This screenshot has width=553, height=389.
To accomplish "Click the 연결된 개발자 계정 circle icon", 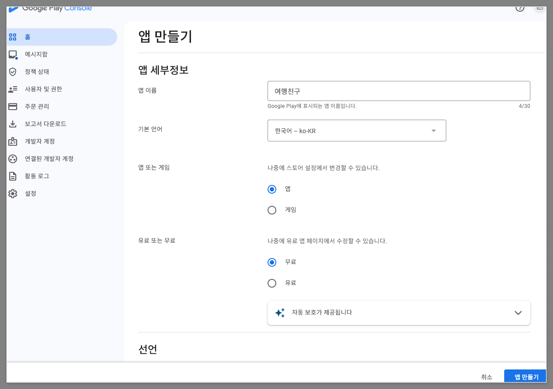I will point(13,159).
